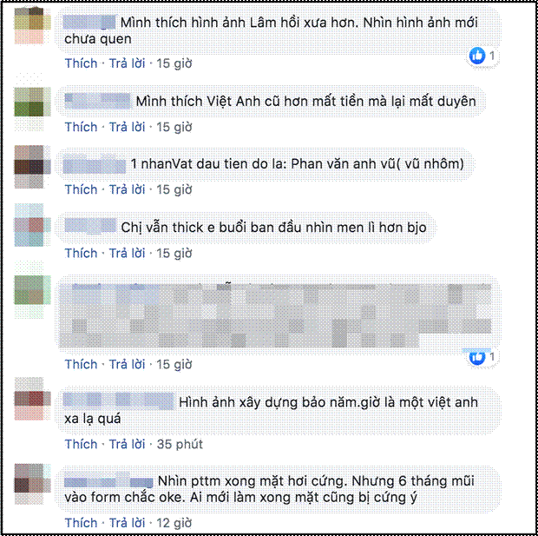538x536 pixels.
Task: Open commenter name on 'Mình thích Việt Anh' comment
Action: [98, 101]
